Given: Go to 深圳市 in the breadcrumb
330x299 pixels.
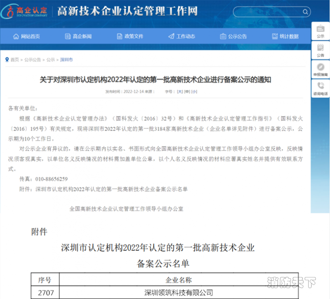Looking at the screenshot, I should (x=66, y=60).
